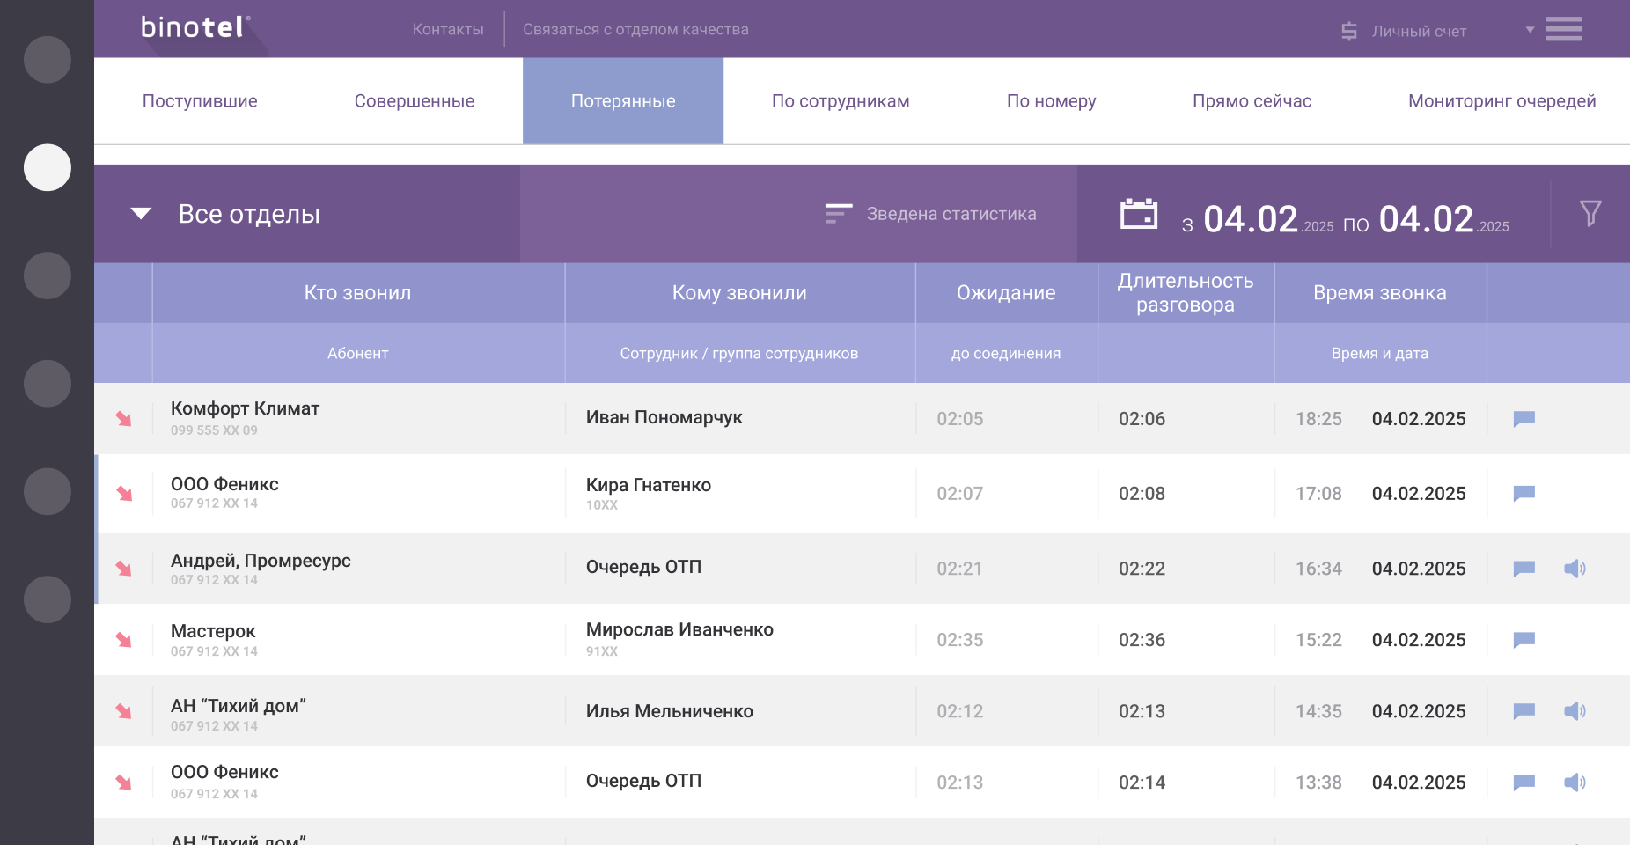Click employee name Илья Мельниченко
This screenshot has height=845, width=1630.
[x=670, y=711]
